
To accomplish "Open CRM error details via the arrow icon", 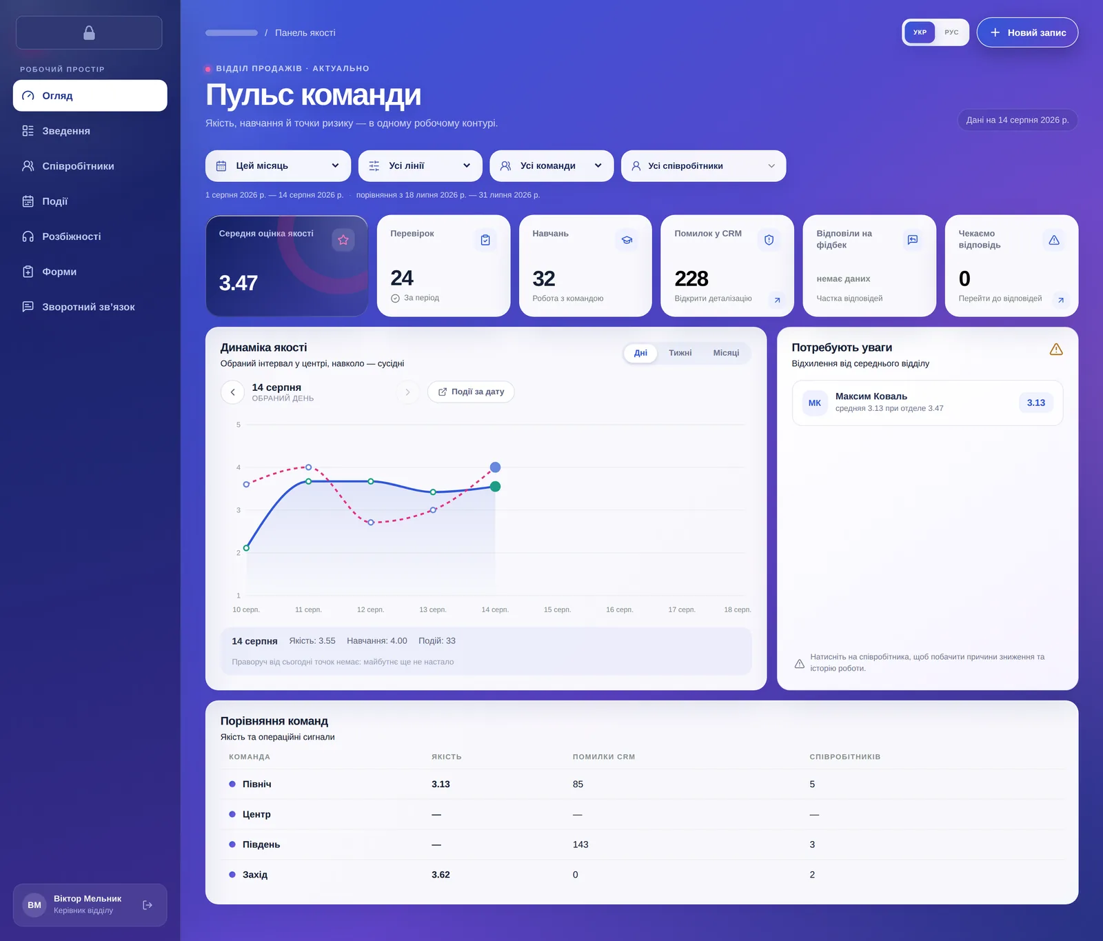I will [777, 300].
